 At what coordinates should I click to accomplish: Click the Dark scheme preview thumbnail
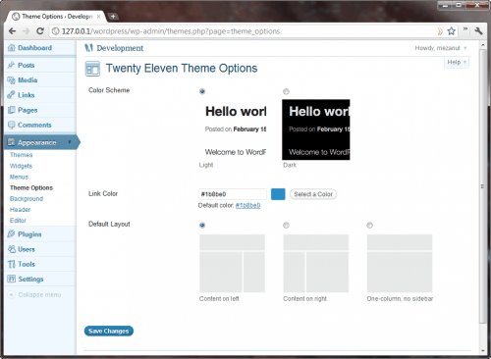(x=316, y=129)
